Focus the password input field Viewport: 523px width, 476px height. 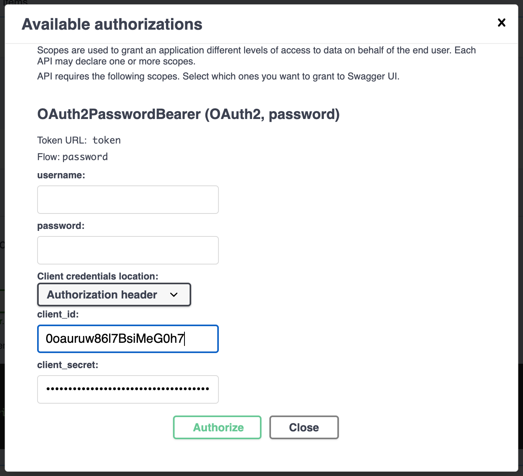128,250
